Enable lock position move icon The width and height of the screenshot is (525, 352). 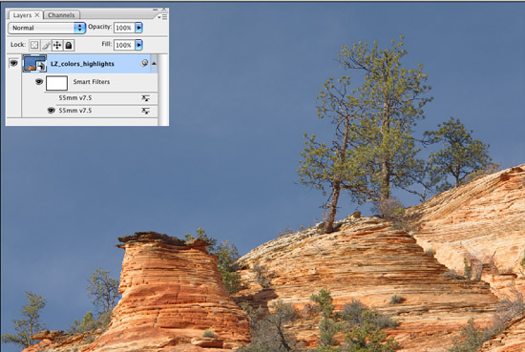point(57,45)
